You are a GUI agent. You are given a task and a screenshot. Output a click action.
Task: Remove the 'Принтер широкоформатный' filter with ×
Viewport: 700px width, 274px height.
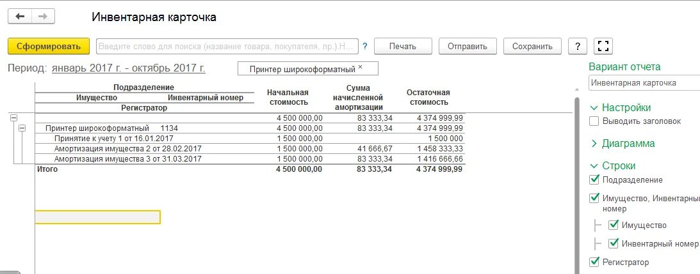coord(361,68)
